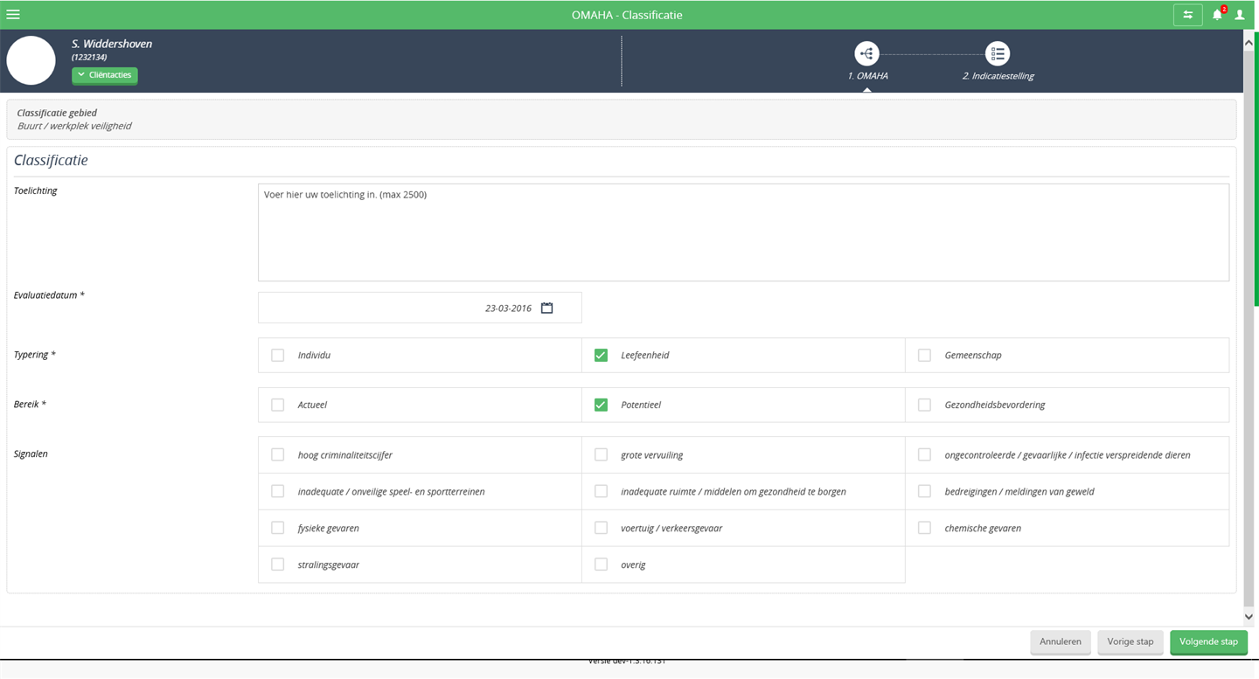Focus the Toelichting text area
The image size is (1259, 679).
coord(743,232)
